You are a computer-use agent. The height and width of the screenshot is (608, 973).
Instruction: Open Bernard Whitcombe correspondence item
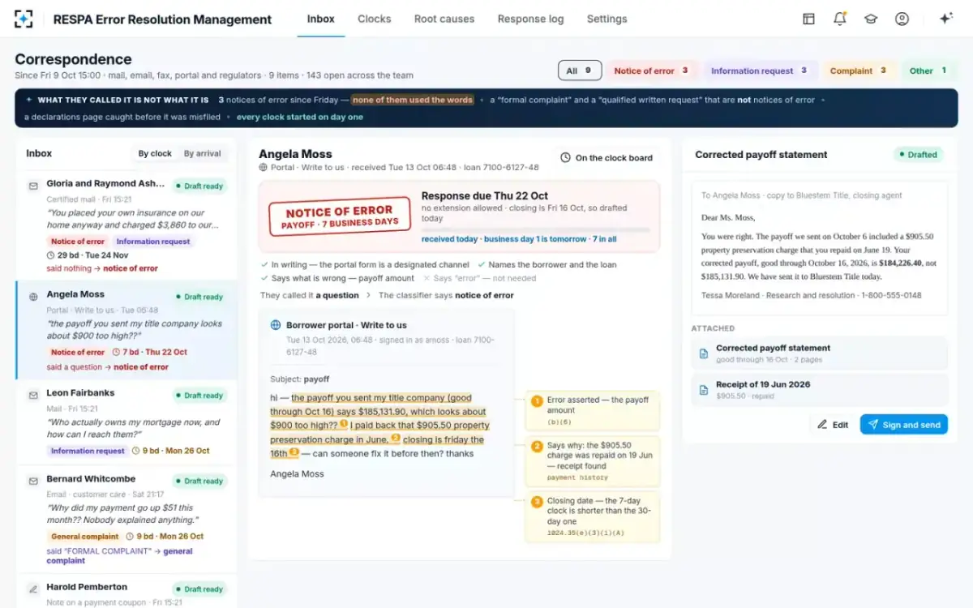pos(126,520)
